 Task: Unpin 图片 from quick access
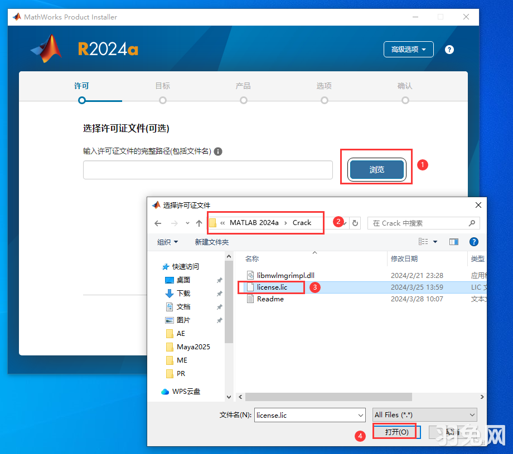click(219, 320)
